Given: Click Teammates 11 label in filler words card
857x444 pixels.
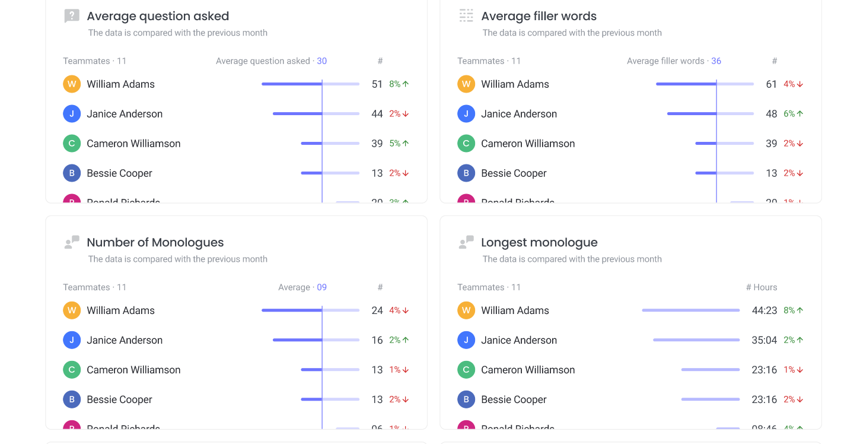Looking at the screenshot, I should (x=489, y=61).
